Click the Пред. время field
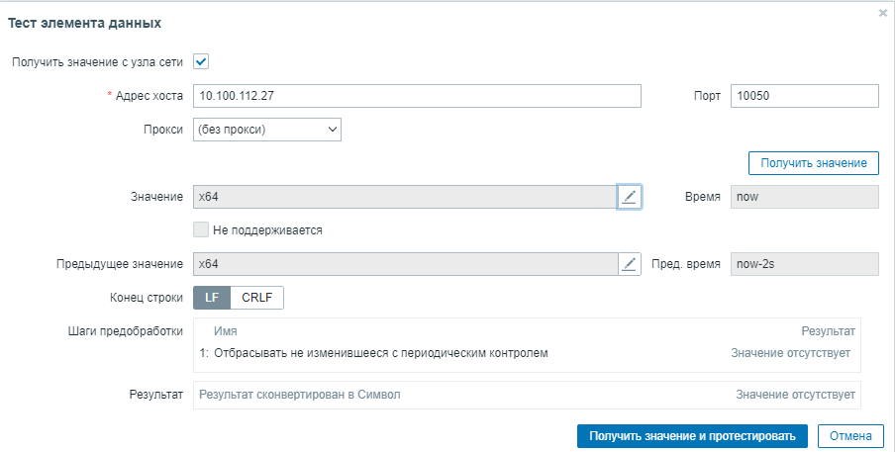The width and height of the screenshot is (895, 452). point(804,264)
